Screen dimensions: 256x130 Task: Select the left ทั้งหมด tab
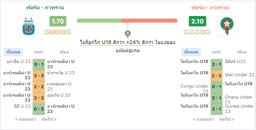(13, 52)
